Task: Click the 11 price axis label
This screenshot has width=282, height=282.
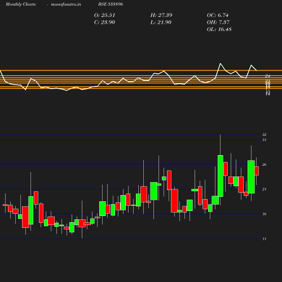Action: click(265, 239)
